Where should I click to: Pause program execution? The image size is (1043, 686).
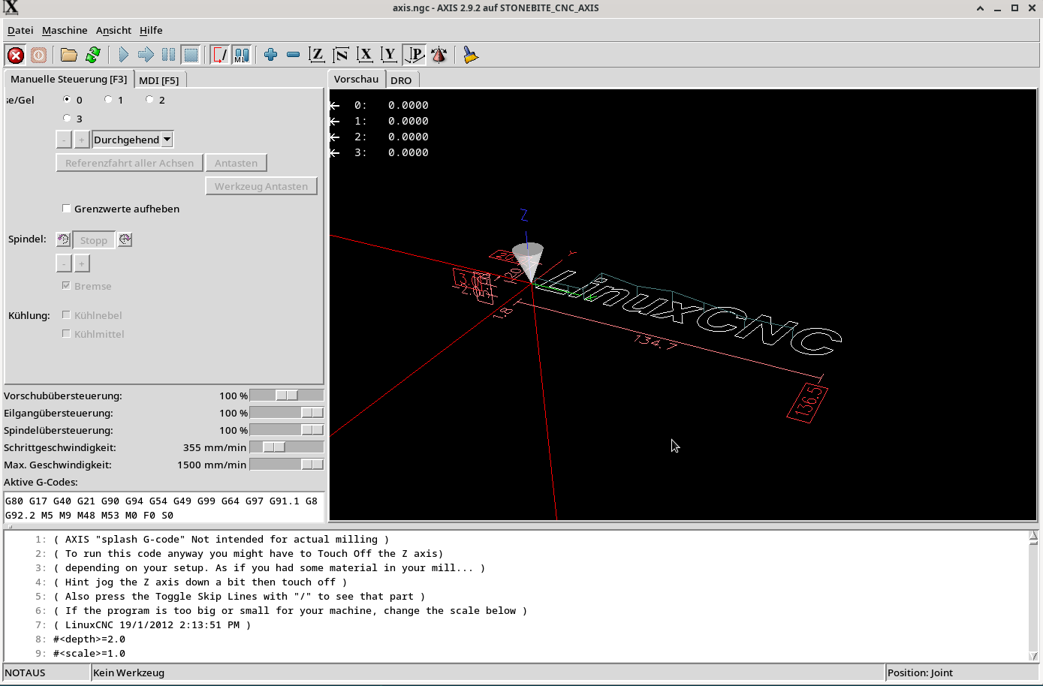[168, 55]
